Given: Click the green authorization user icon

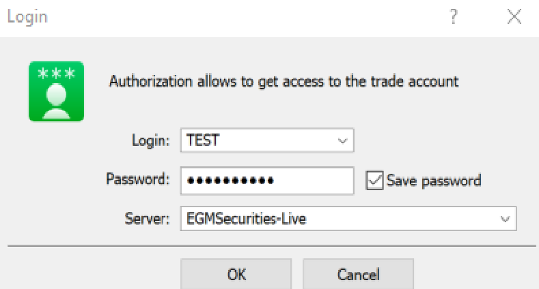Looking at the screenshot, I should pyautogui.click(x=57, y=91).
